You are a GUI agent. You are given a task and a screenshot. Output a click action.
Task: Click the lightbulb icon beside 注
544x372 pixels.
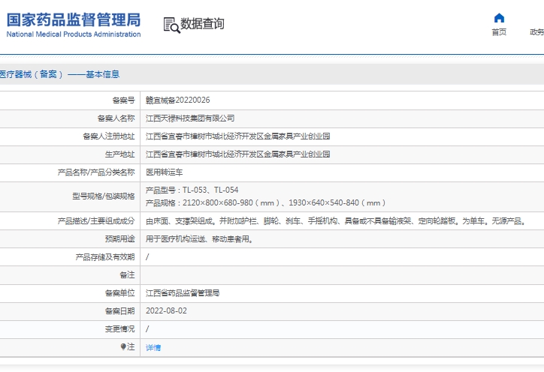coord(123,346)
